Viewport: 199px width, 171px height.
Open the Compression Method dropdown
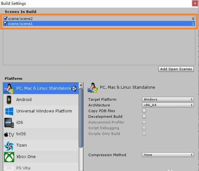(x=168, y=155)
